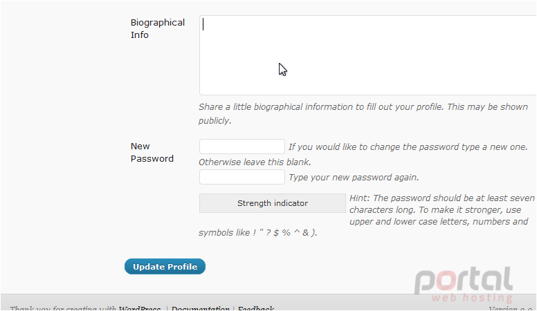537x311 pixels.
Task: Focus the first New Password field
Action: click(242, 147)
